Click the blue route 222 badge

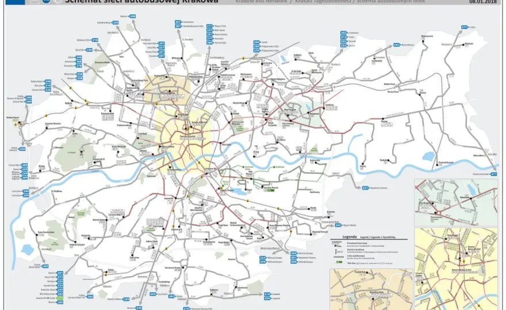343,41
